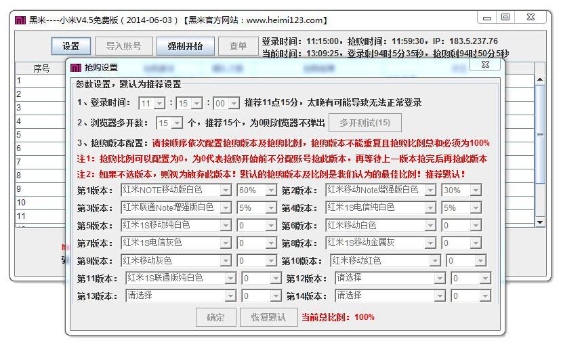Open the ratio dropdown for 第13版本
The height and width of the screenshot is (345, 561).
[262, 296]
